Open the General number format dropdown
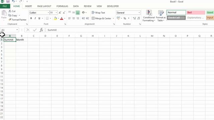Viewport: 214px width, 120px height. tap(139, 13)
